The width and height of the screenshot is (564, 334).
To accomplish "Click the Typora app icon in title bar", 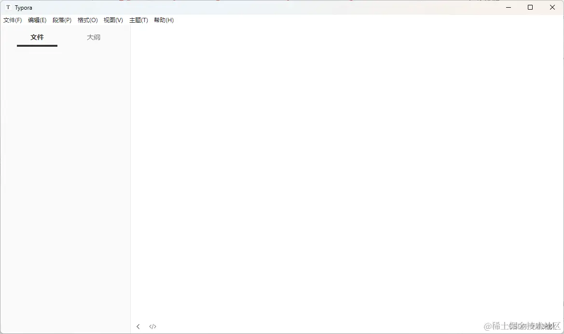I will point(8,7).
